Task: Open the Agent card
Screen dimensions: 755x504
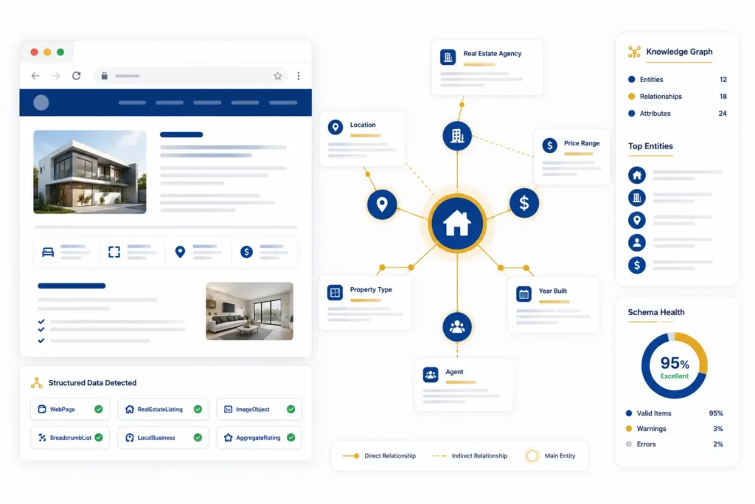Action: tap(464, 384)
